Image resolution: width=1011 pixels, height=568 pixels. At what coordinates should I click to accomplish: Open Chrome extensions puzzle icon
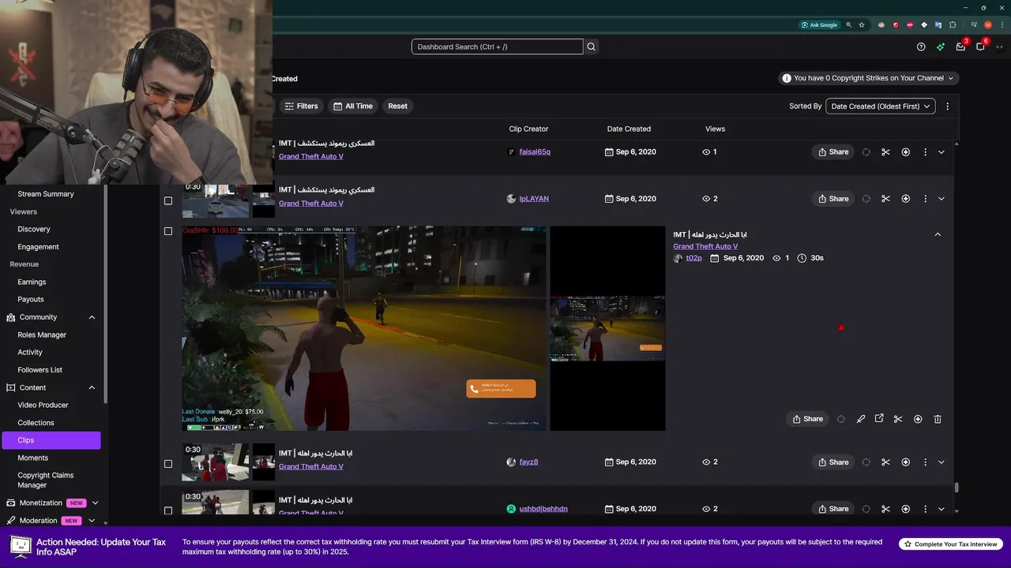(953, 25)
